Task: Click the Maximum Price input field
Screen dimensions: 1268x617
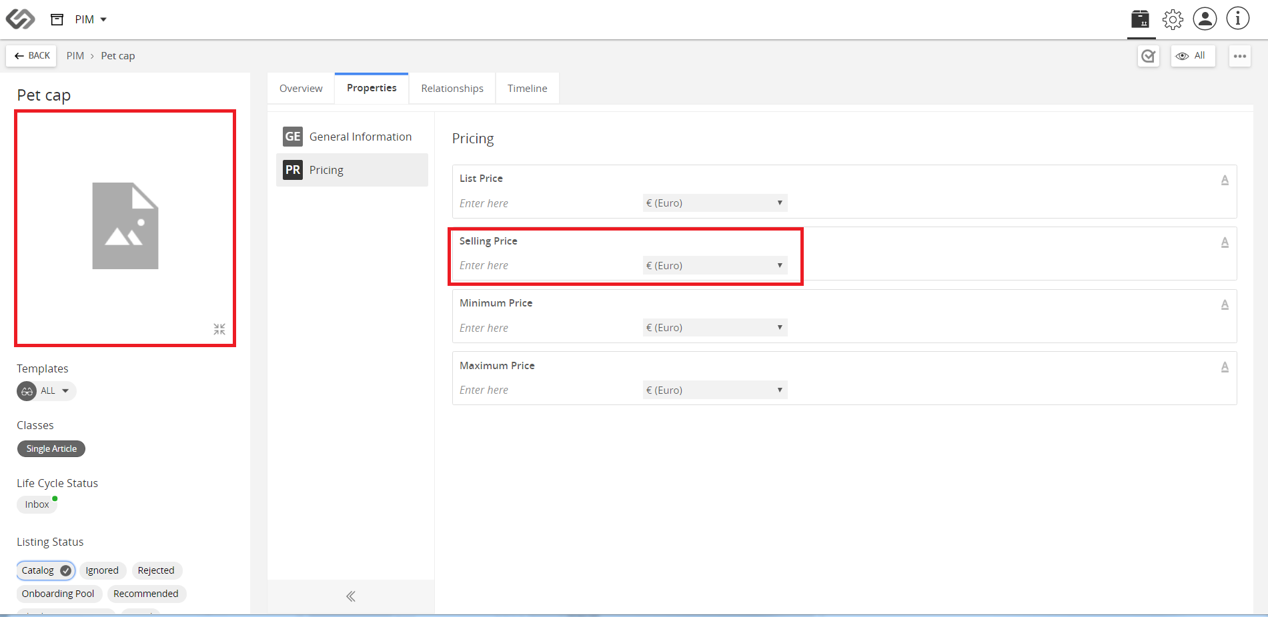Action: point(547,390)
